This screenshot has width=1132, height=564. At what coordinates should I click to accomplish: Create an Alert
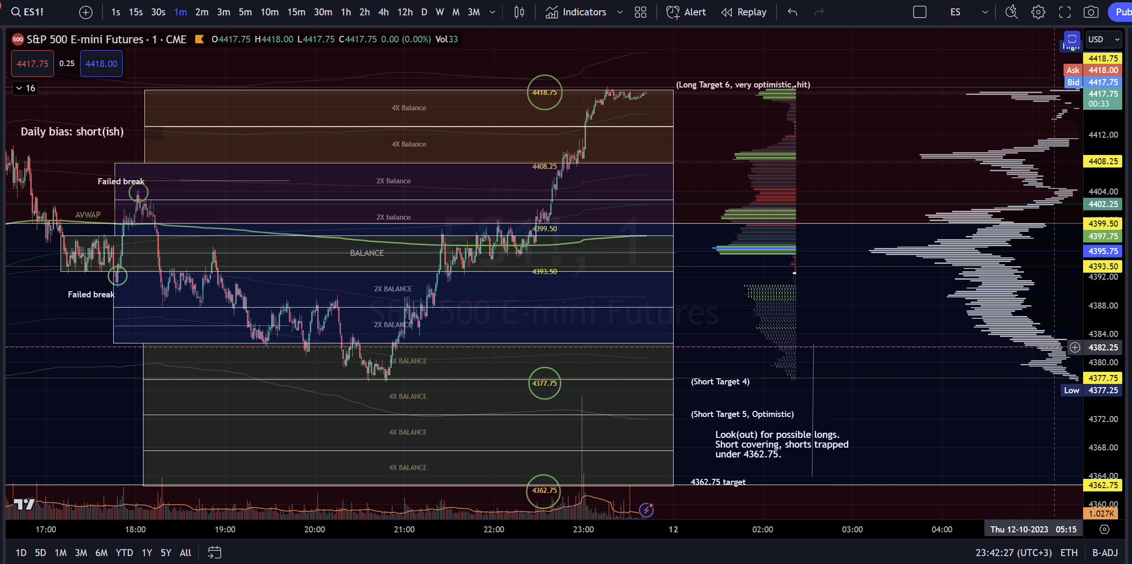tap(686, 12)
